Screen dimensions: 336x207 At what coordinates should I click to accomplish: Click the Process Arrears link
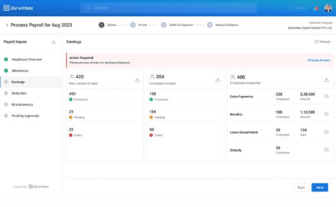(x=319, y=60)
